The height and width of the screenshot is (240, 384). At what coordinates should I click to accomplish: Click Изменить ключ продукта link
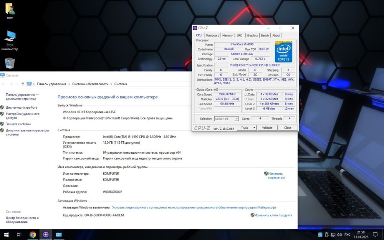[273, 215]
